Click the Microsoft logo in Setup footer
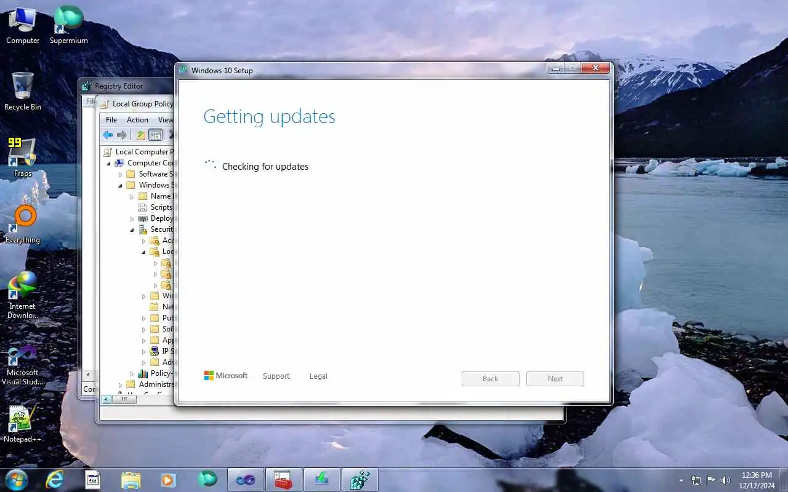 [x=225, y=375]
